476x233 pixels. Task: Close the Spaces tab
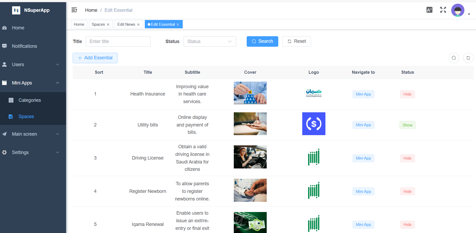[108, 24]
